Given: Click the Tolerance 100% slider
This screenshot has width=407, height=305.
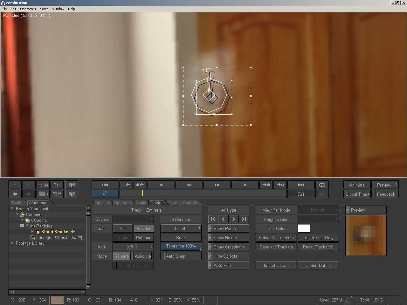Looking at the screenshot, I should tap(181, 247).
